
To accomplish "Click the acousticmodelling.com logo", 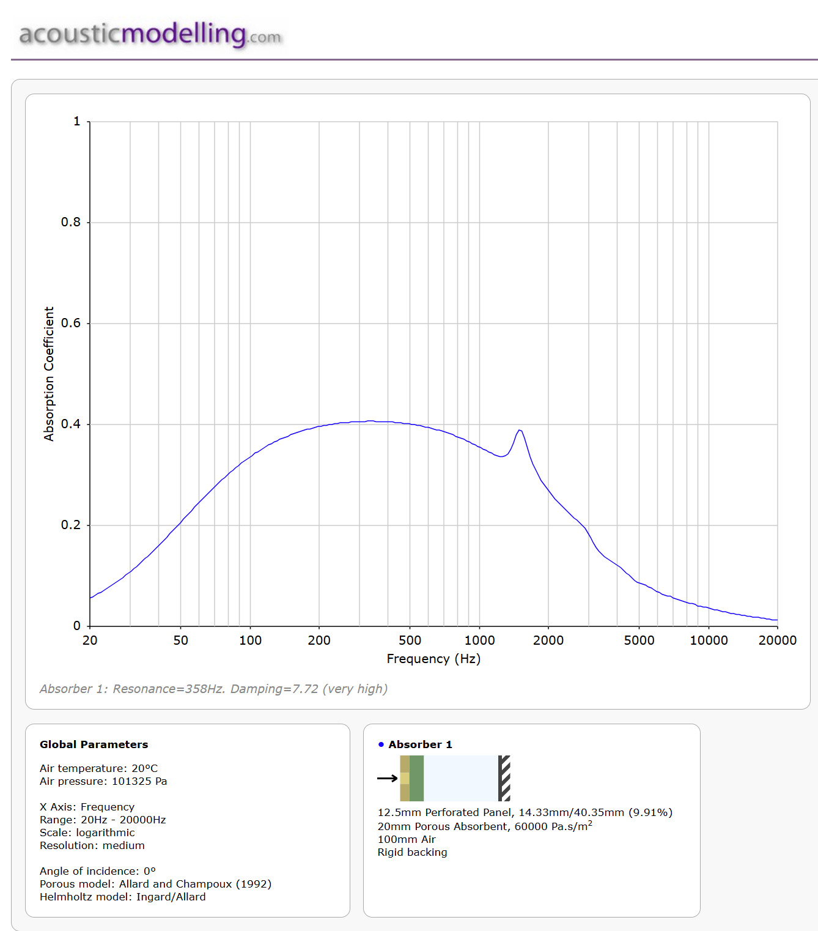I will pos(150,34).
